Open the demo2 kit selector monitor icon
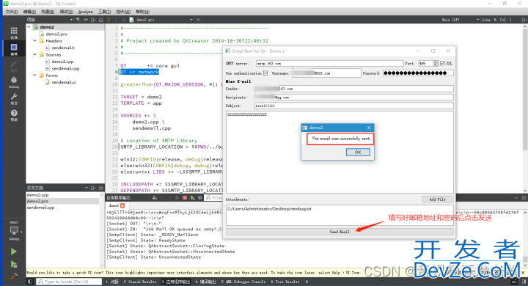 [14, 231]
